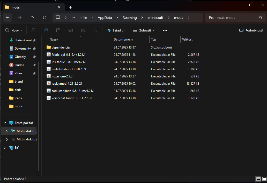Click the Prohledat: mods search field
The image size is (267, 183).
[x=235, y=18]
